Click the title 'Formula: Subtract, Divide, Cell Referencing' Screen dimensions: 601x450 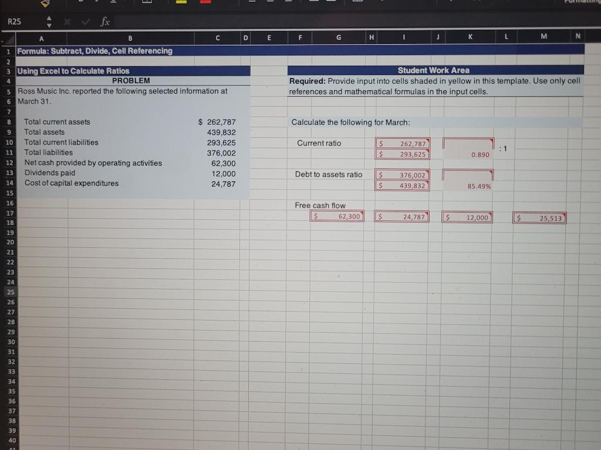94,51
